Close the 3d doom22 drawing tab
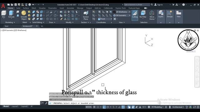Screen dimensions: 200x112 point(37,26)
